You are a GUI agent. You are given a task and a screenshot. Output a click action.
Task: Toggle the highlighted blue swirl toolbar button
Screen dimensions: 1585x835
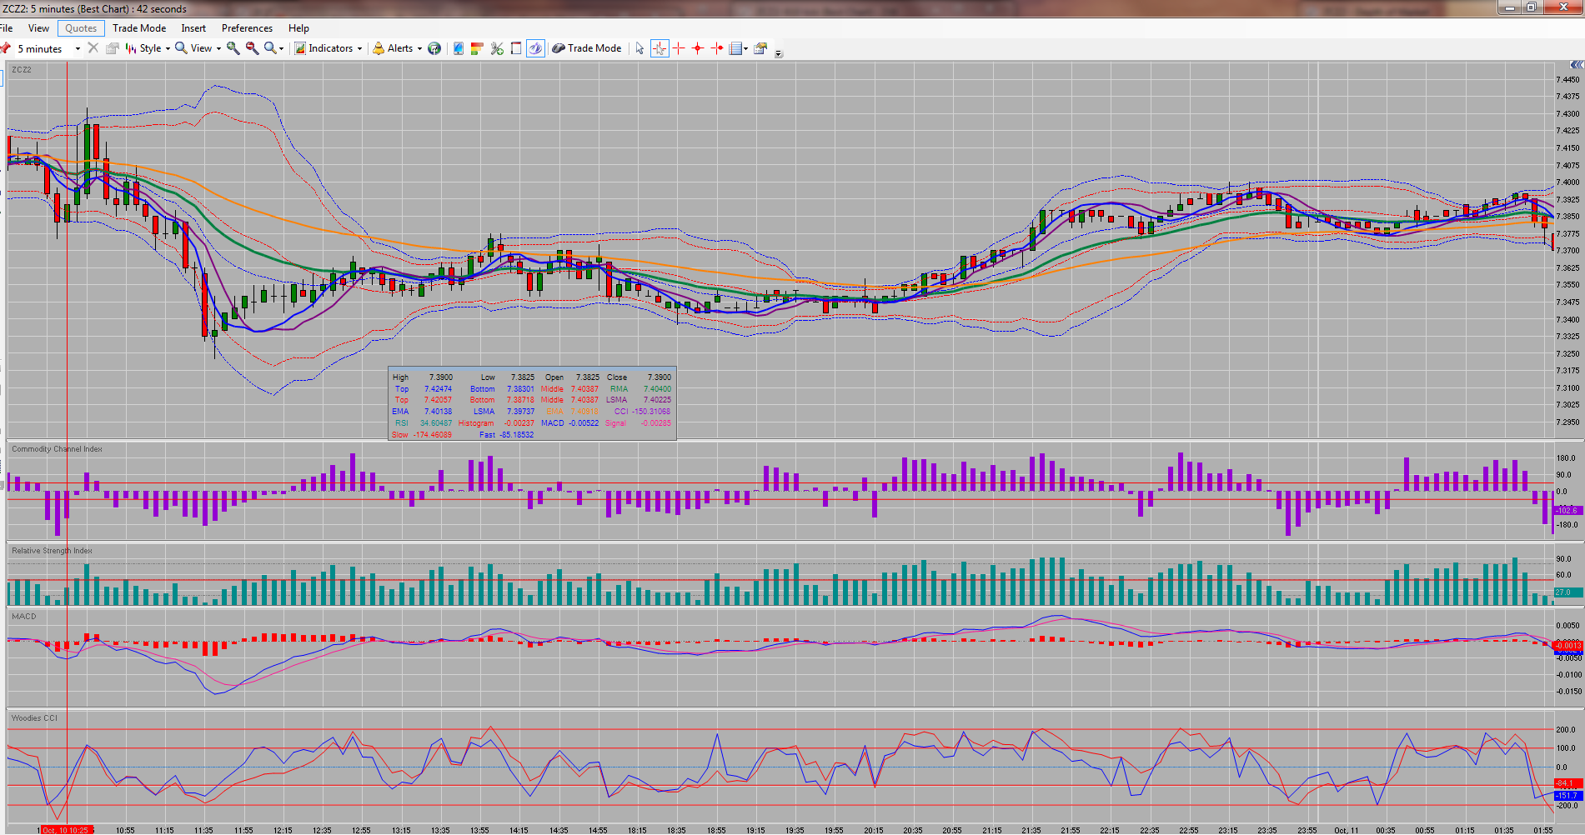[x=535, y=48]
